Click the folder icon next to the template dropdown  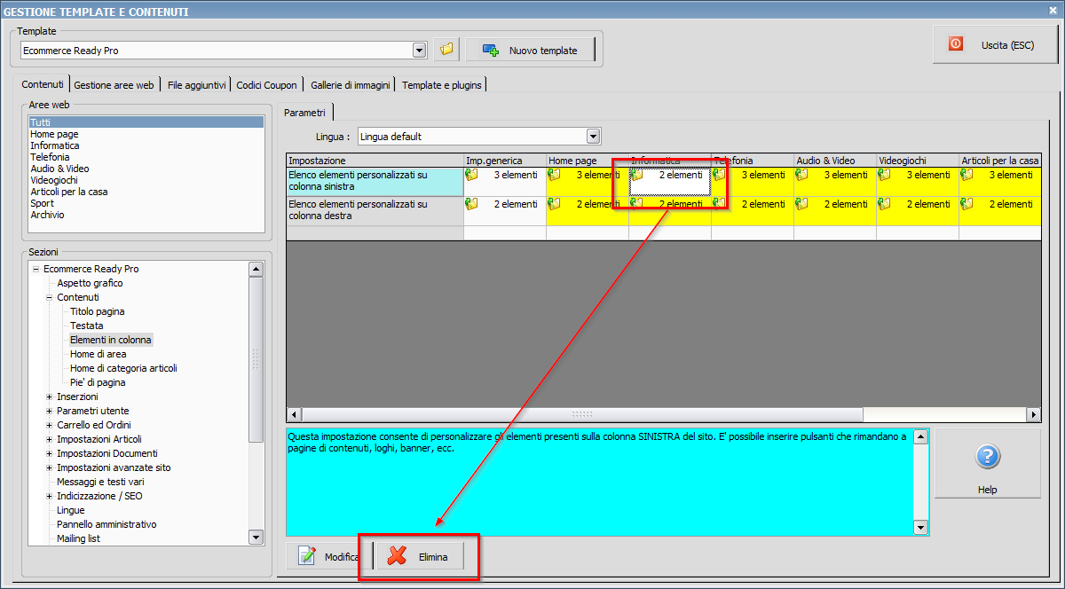(x=446, y=50)
